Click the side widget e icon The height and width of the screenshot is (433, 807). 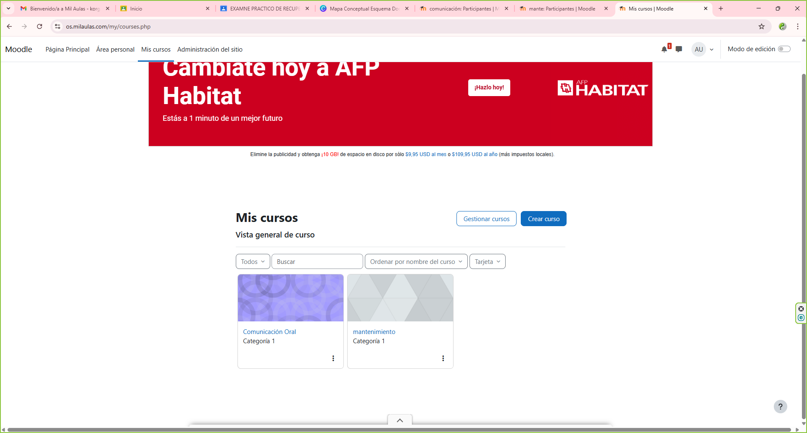[x=801, y=318]
